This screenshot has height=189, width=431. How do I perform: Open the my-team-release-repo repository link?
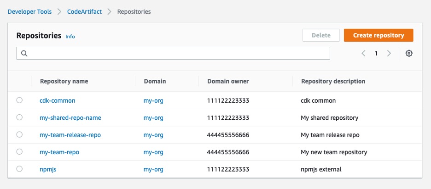(70, 135)
